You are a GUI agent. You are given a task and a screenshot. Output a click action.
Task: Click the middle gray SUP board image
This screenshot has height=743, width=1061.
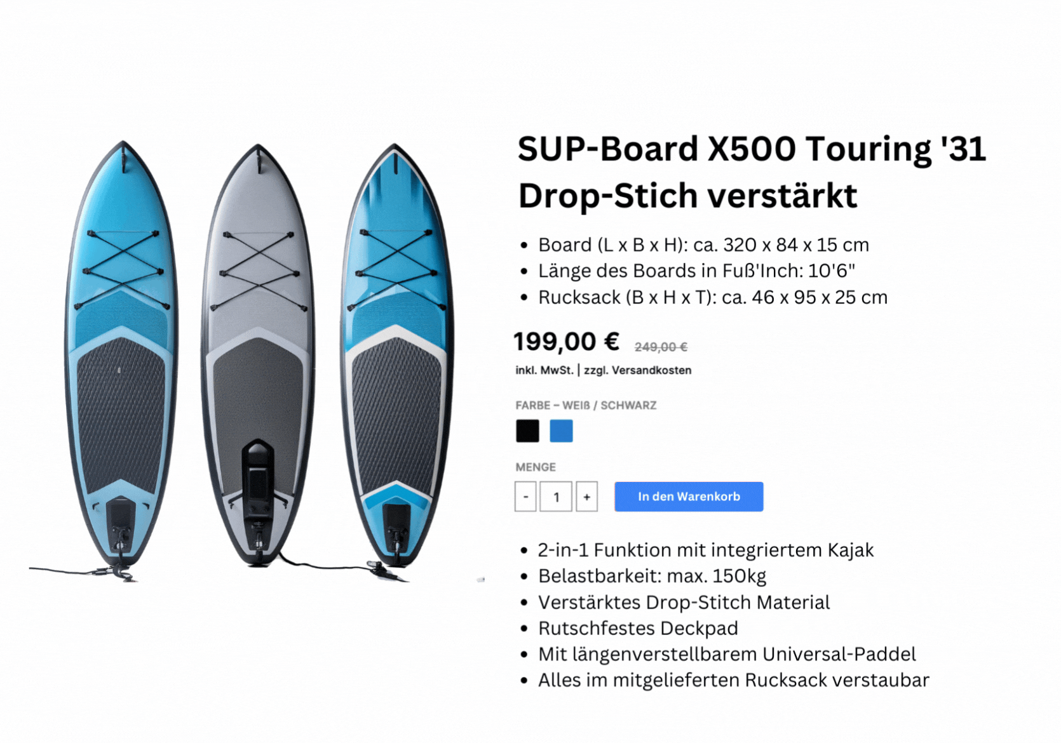259,356
